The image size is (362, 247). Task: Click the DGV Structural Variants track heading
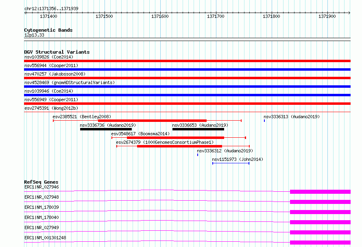[57, 52]
